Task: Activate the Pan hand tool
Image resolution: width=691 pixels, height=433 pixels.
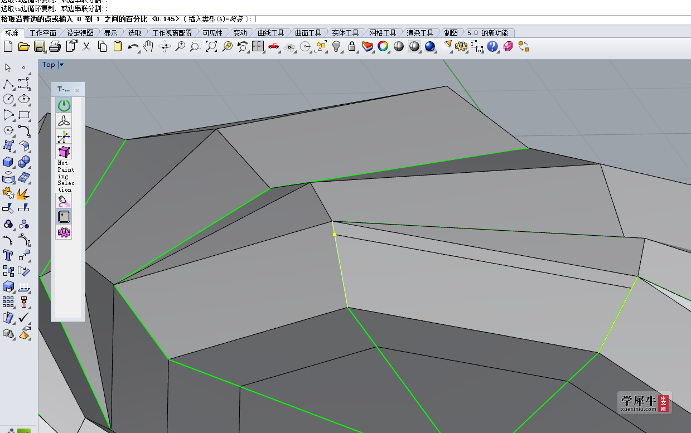Action: tap(148, 47)
